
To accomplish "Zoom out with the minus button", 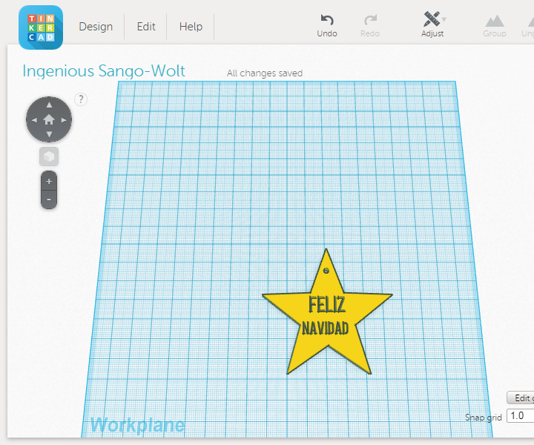I will (49, 200).
